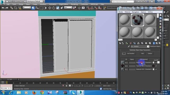Click the dark color swatch of sub-material 2
170x95 pixels.
(154, 66)
